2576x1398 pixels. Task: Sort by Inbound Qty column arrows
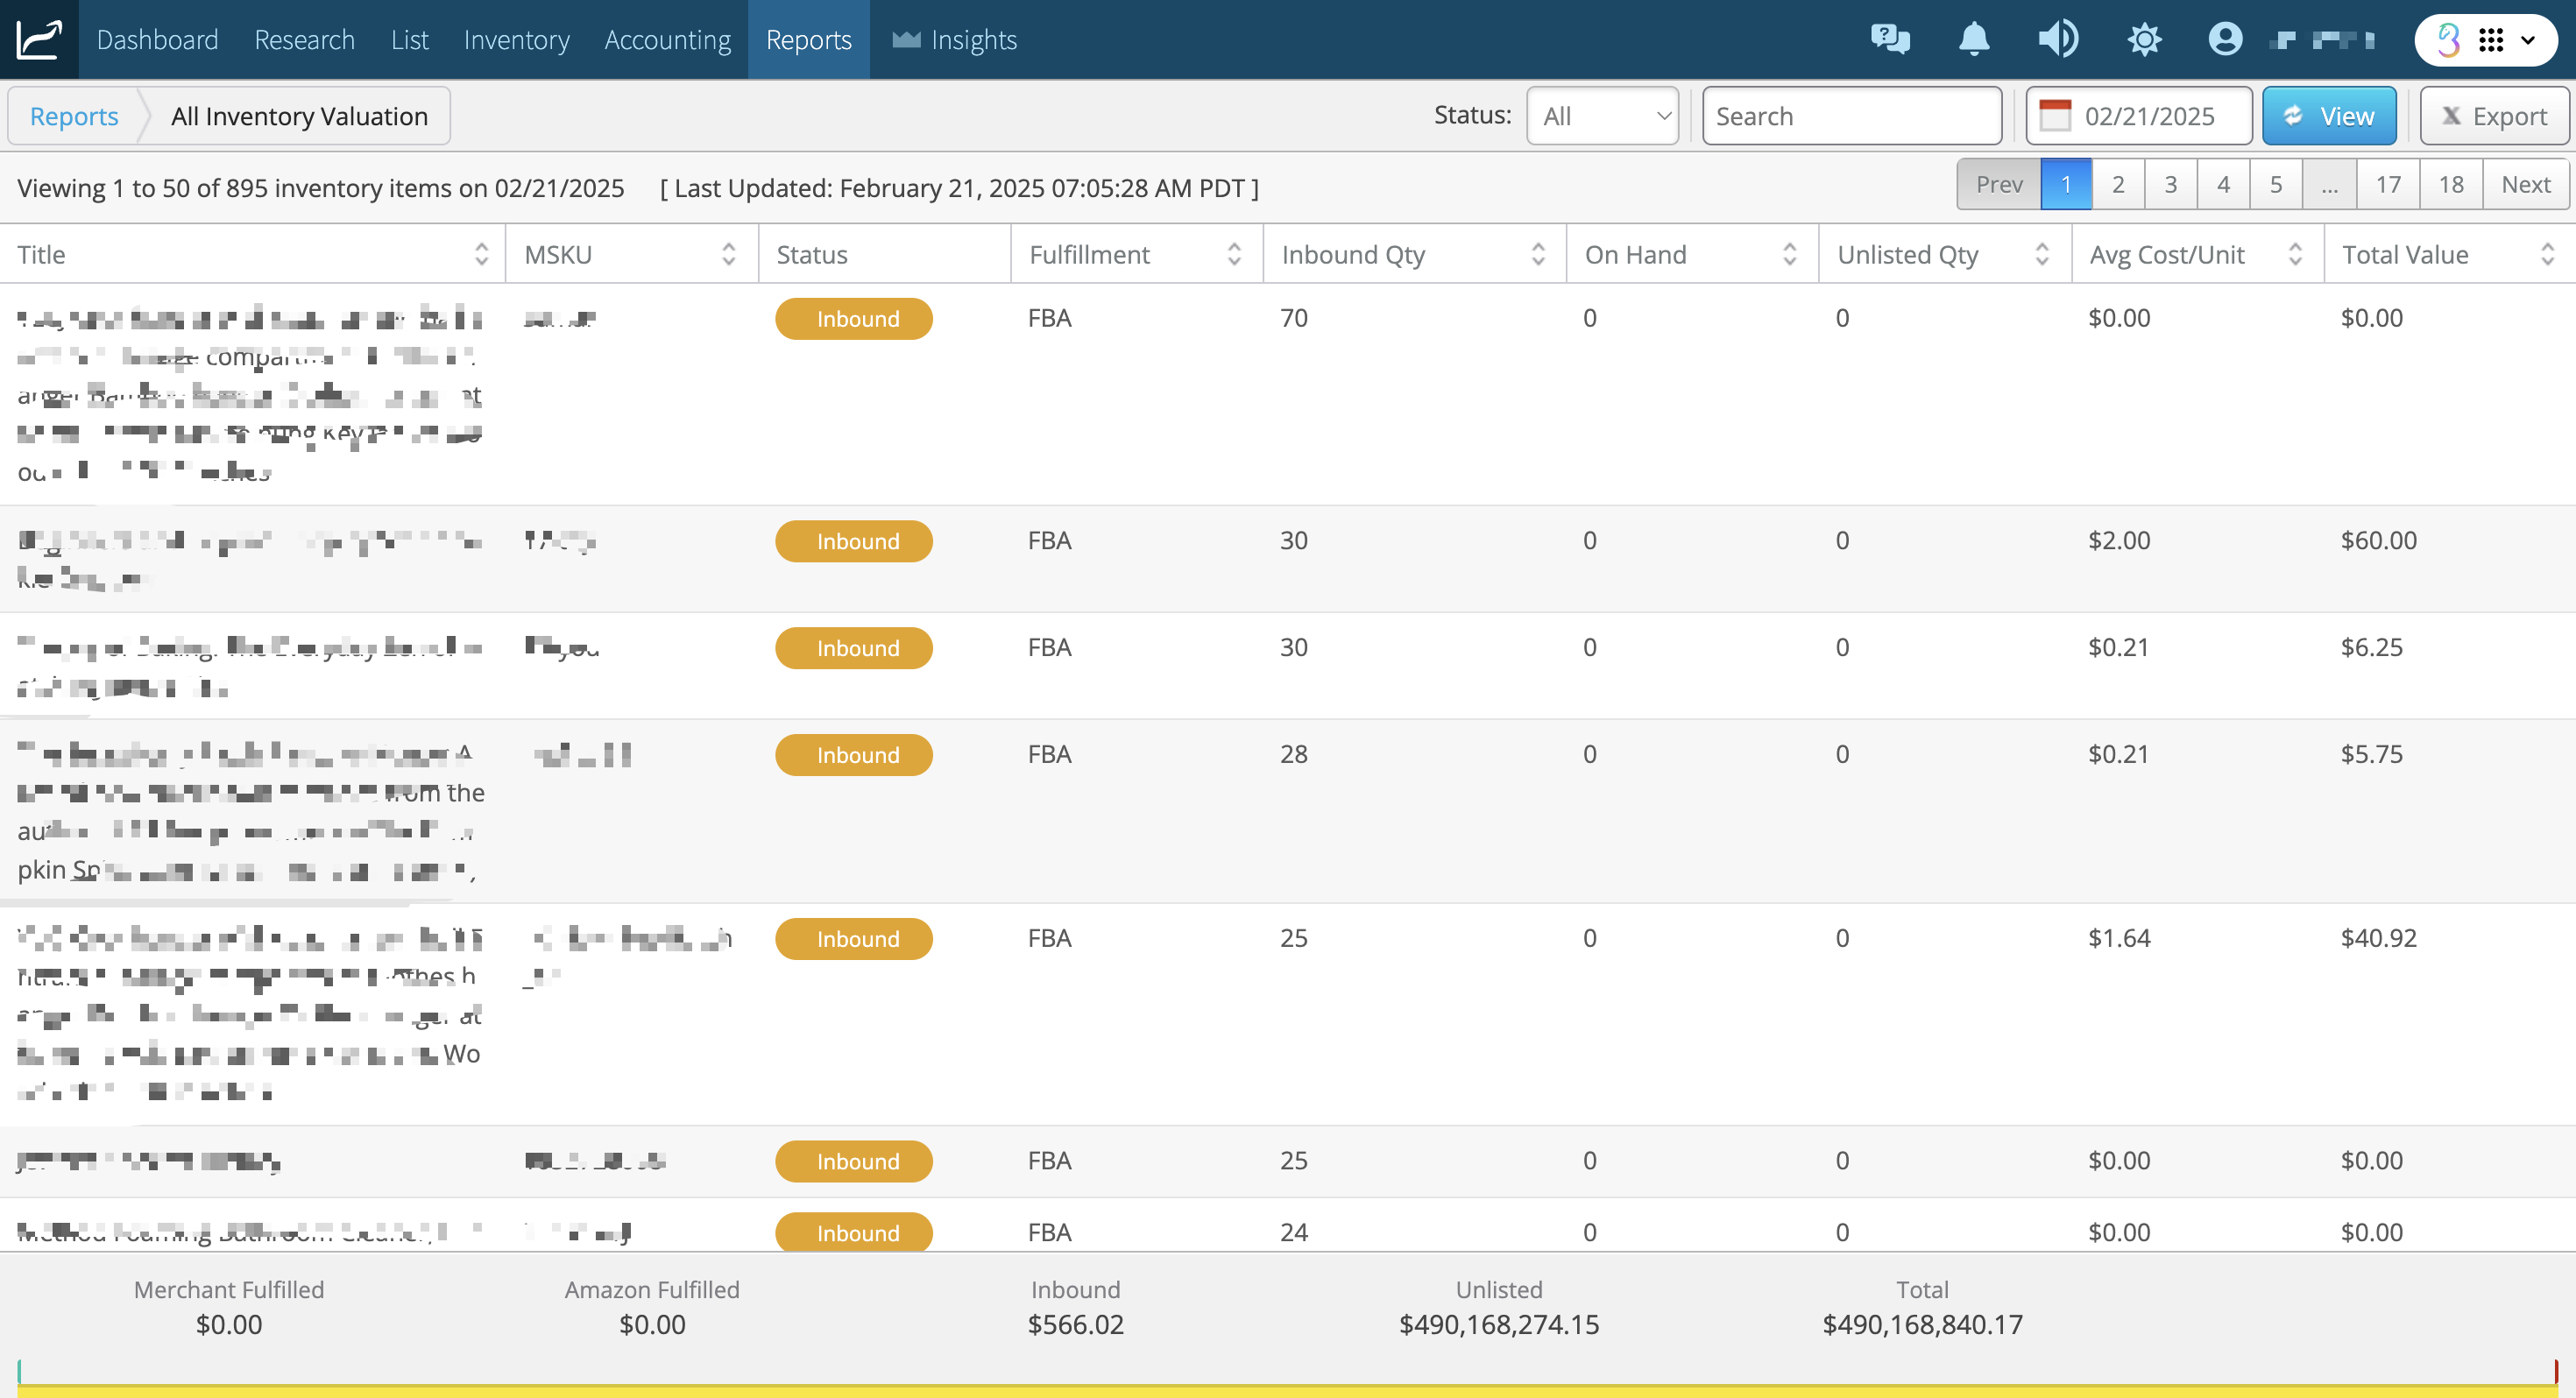tap(1538, 254)
